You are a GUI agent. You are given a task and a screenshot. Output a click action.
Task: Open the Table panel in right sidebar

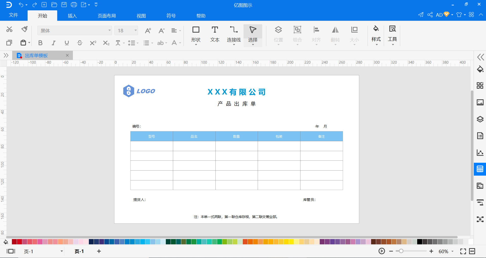[x=480, y=169]
